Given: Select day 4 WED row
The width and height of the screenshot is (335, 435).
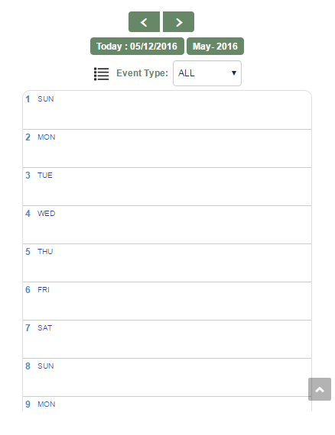Looking at the screenshot, I should (x=167, y=225).
